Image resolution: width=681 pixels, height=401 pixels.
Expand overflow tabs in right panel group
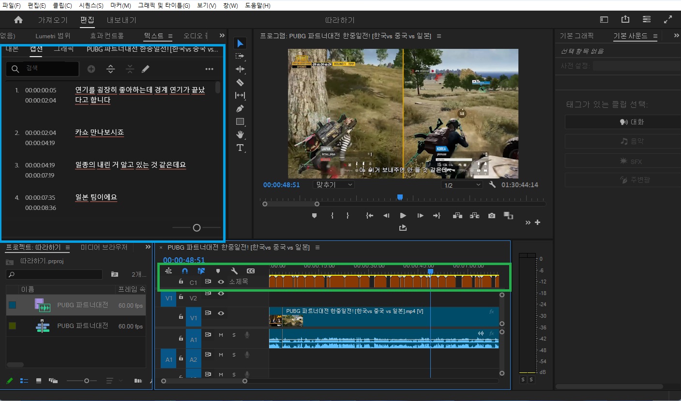tap(677, 36)
